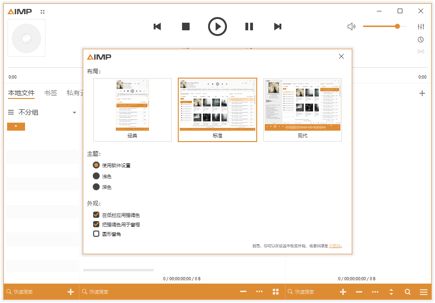
Task: Pause the current track
Action: pyautogui.click(x=249, y=27)
